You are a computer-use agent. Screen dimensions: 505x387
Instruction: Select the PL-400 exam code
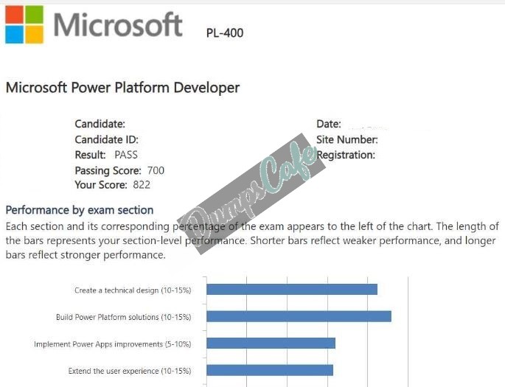click(225, 33)
